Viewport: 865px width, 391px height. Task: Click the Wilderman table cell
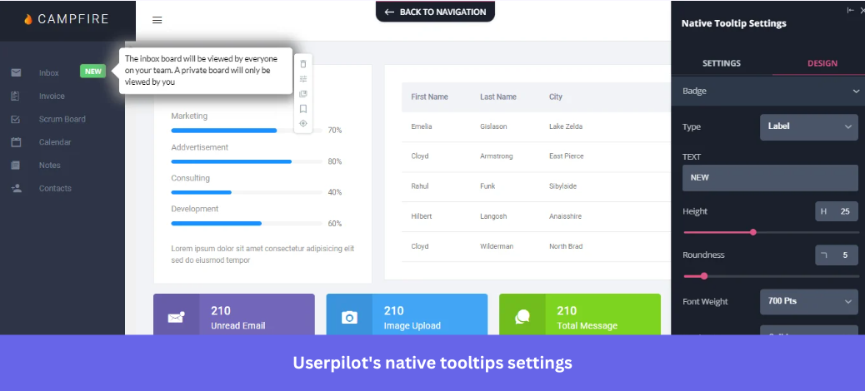pos(497,246)
